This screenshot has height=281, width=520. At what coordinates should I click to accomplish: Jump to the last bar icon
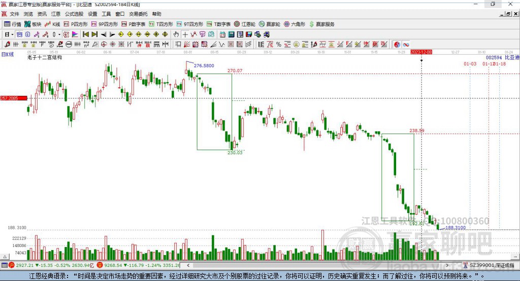click(94, 34)
